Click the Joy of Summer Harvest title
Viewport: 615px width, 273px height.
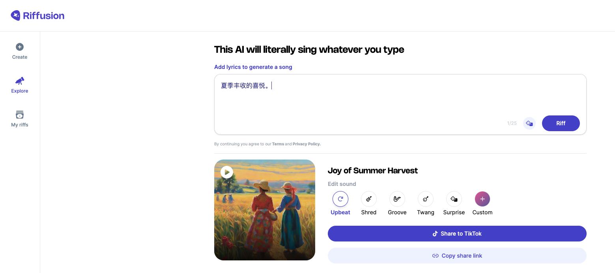tap(372, 171)
